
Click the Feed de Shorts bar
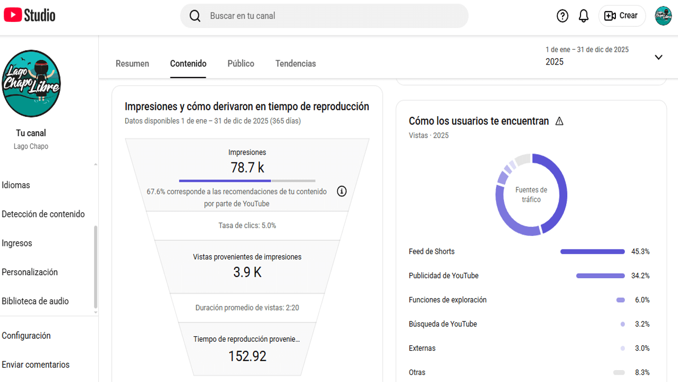592,252
